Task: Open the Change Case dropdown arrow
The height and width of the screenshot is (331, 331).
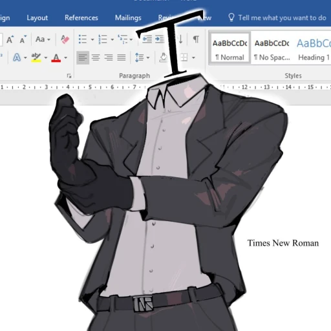Action: pyautogui.click(x=48, y=39)
